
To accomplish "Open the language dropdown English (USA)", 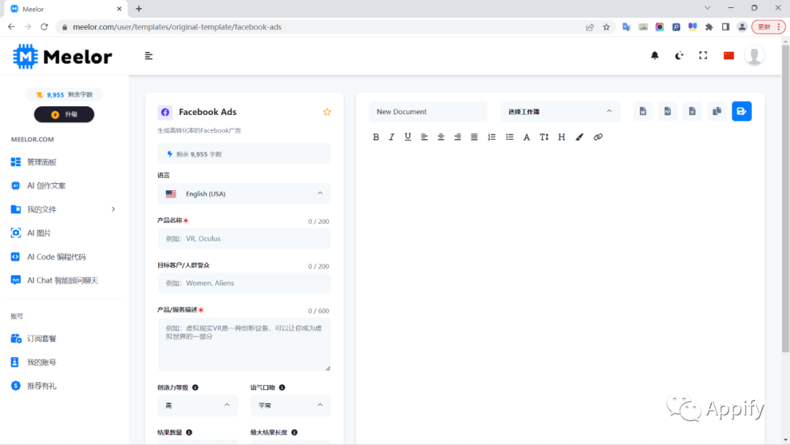I will 244,193.
